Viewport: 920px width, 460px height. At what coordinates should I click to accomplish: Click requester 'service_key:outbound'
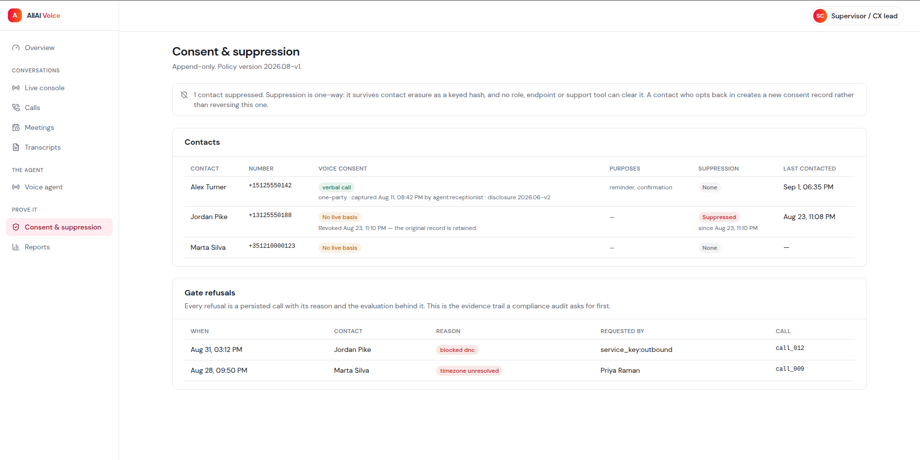[x=636, y=350]
